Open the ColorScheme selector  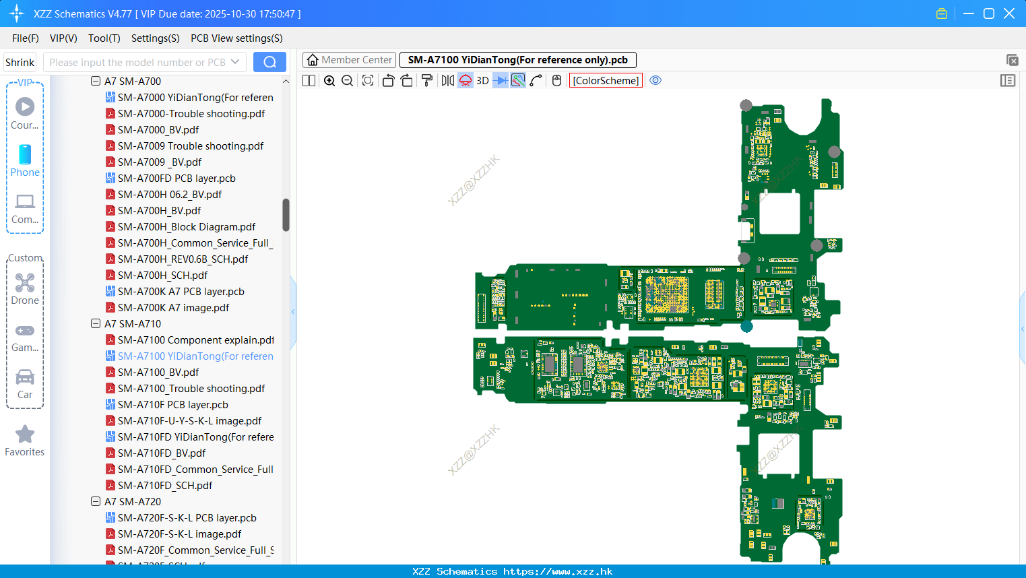tap(606, 81)
